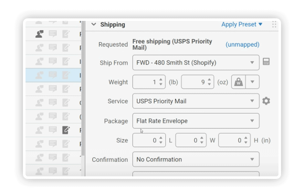Open the weight unit dropdown beside the scale icon

pos(252,82)
